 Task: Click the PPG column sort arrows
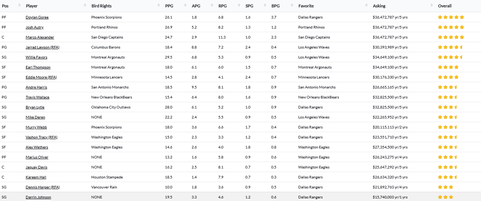point(186,6)
